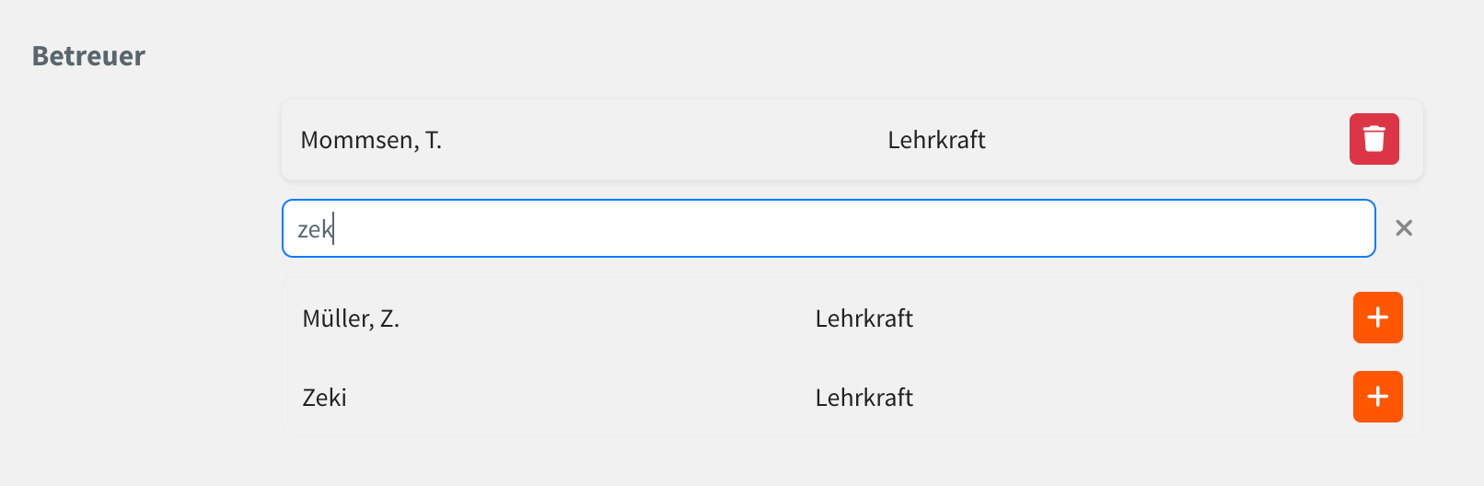This screenshot has width=1484, height=486.
Task: Click the Lehrkraft role beside Mommsen, T.
Action: point(936,140)
